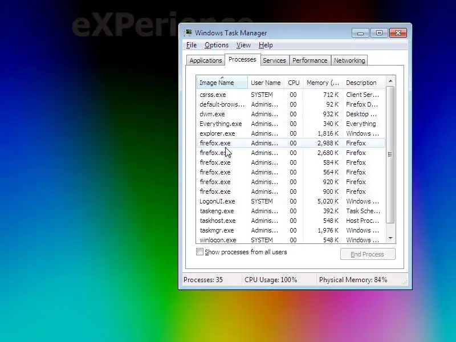456x342 pixels.
Task: Click the Task Manager title bar icon
Action: click(188, 32)
